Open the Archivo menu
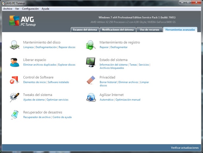The width and height of the screenshot is (203, 153). click(8, 9)
